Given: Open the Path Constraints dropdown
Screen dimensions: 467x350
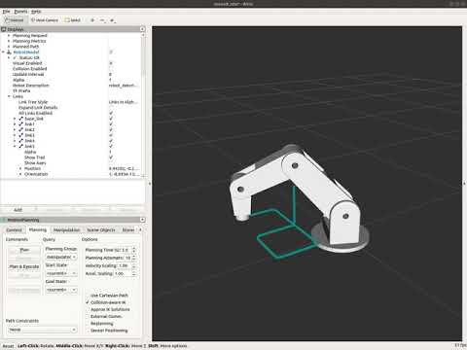Looking at the screenshot, I should point(42,330).
